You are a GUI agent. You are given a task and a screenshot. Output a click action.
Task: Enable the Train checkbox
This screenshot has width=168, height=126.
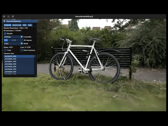[x=5, y=50]
